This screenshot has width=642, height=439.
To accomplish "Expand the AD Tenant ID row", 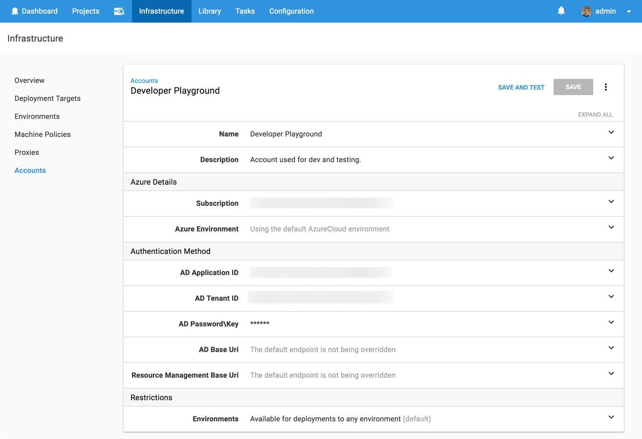I will [611, 296].
